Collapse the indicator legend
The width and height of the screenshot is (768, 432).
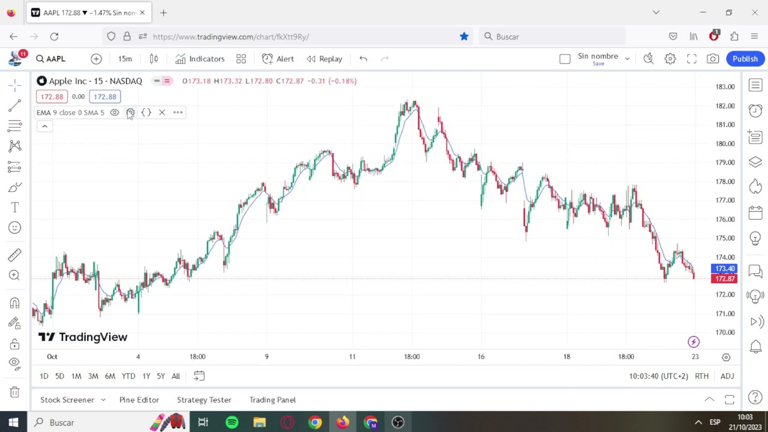pos(44,126)
